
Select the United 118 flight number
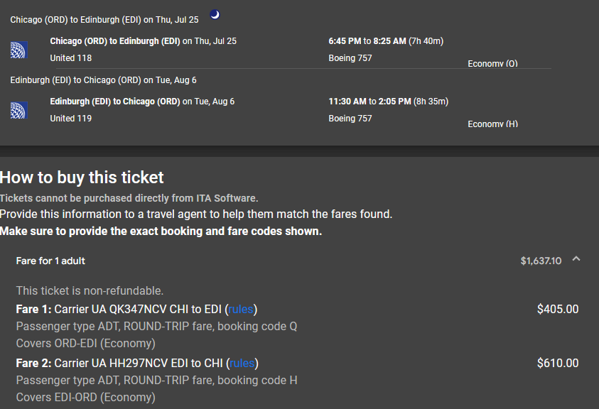click(71, 58)
